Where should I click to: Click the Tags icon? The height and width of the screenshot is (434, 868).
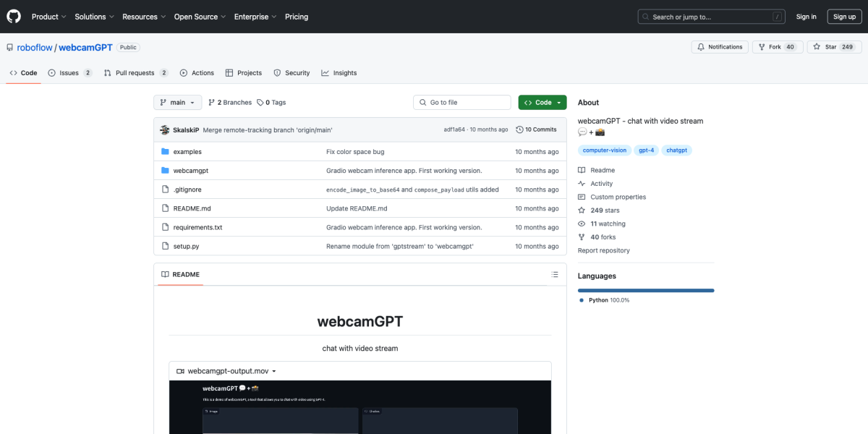(x=260, y=103)
